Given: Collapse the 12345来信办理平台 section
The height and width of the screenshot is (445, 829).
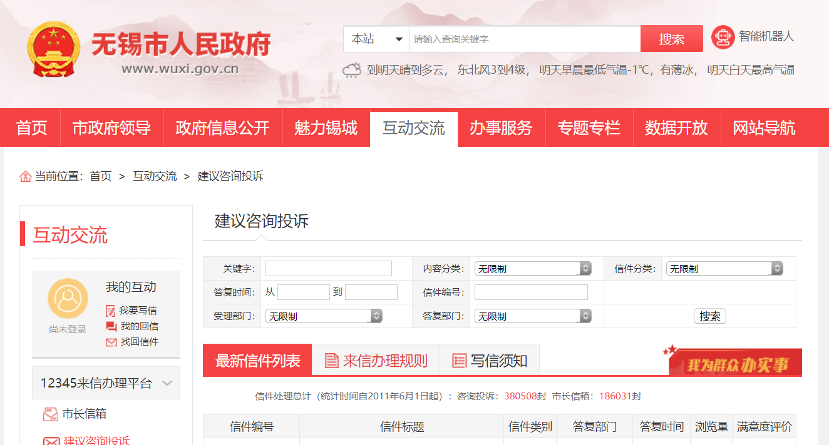Looking at the screenshot, I should (167, 383).
